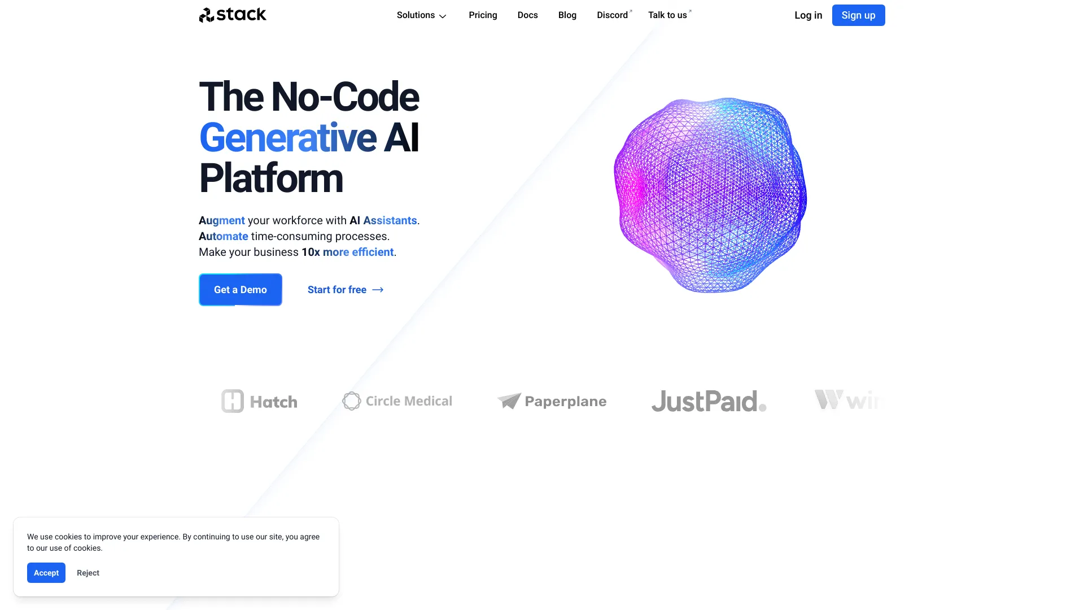Click the Circle Medical logo icon

350,400
